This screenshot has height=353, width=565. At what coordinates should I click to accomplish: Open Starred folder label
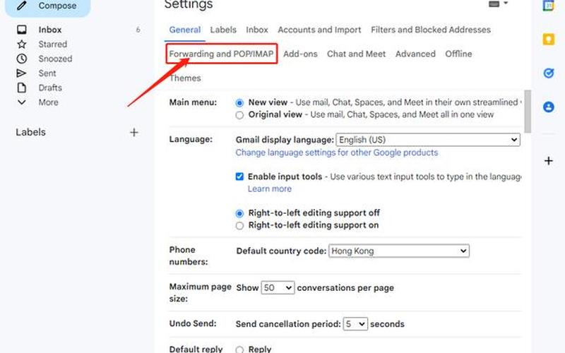coord(52,44)
